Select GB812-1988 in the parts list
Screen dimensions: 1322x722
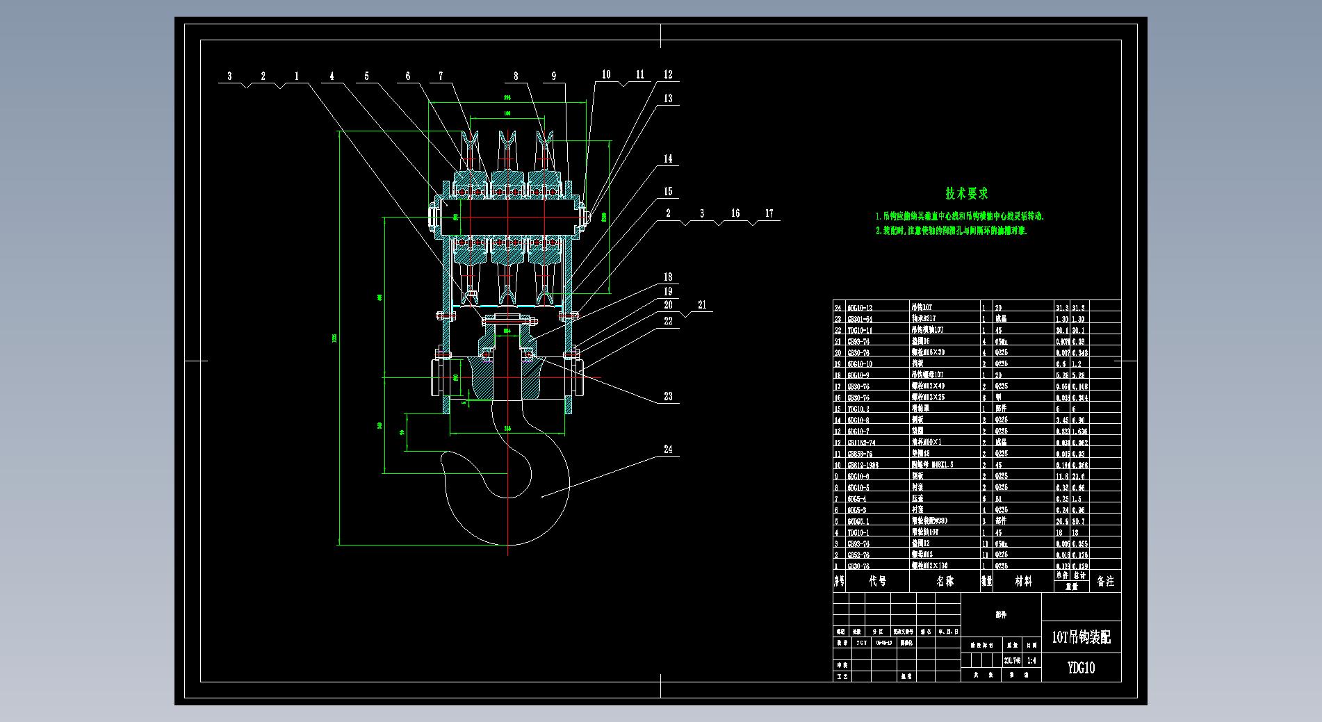click(863, 465)
